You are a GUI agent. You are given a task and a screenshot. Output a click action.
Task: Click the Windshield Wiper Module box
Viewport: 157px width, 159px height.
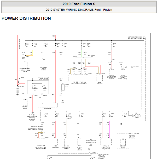[44, 63]
